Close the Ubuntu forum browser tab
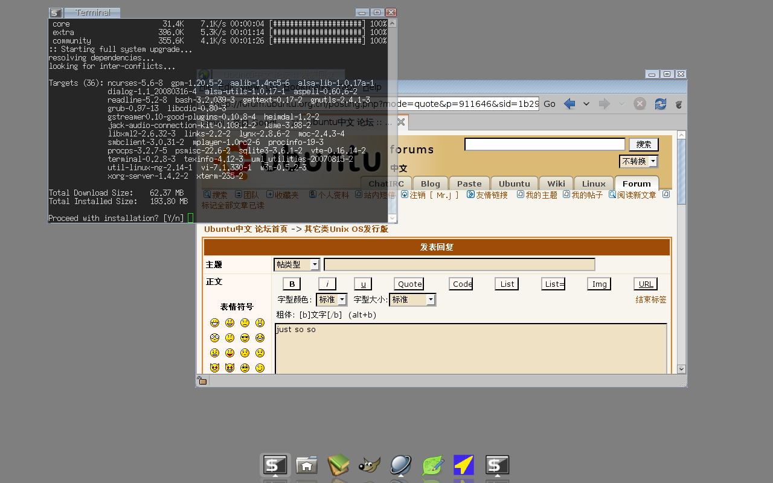The width and height of the screenshot is (773, 483). tap(400, 123)
